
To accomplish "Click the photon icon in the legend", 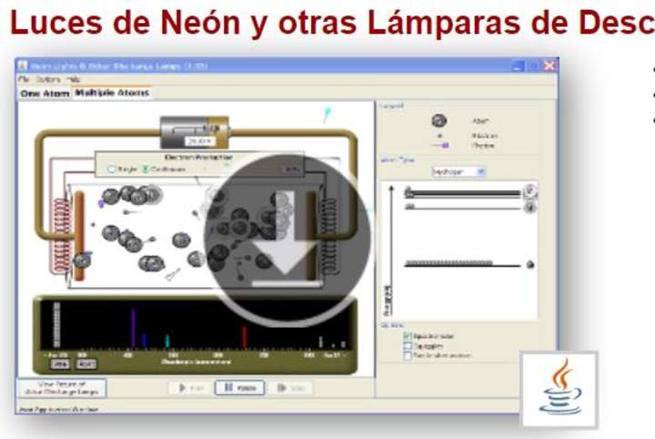I will pyautogui.click(x=441, y=146).
